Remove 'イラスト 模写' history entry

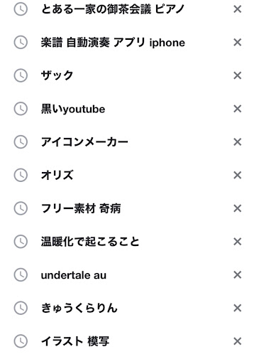tap(237, 341)
